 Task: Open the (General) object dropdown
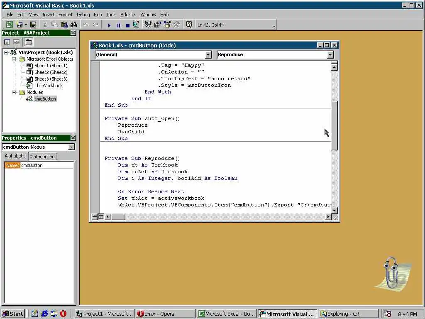pos(208,54)
